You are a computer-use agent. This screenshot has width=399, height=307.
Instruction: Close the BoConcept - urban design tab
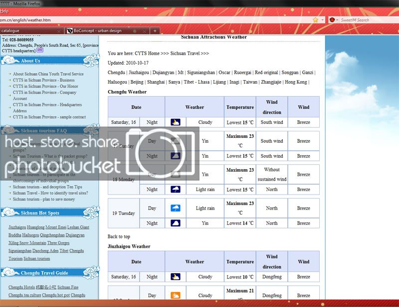[x=144, y=31]
